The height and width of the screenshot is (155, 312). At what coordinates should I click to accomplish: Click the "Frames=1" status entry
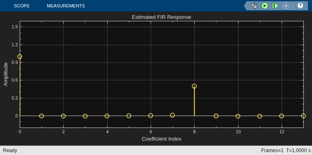click(273, 150)
